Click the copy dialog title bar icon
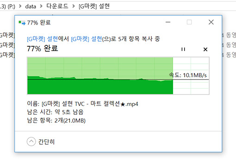Image resolution: width=236 pixels, height=167 pixels. coord(22,23)
